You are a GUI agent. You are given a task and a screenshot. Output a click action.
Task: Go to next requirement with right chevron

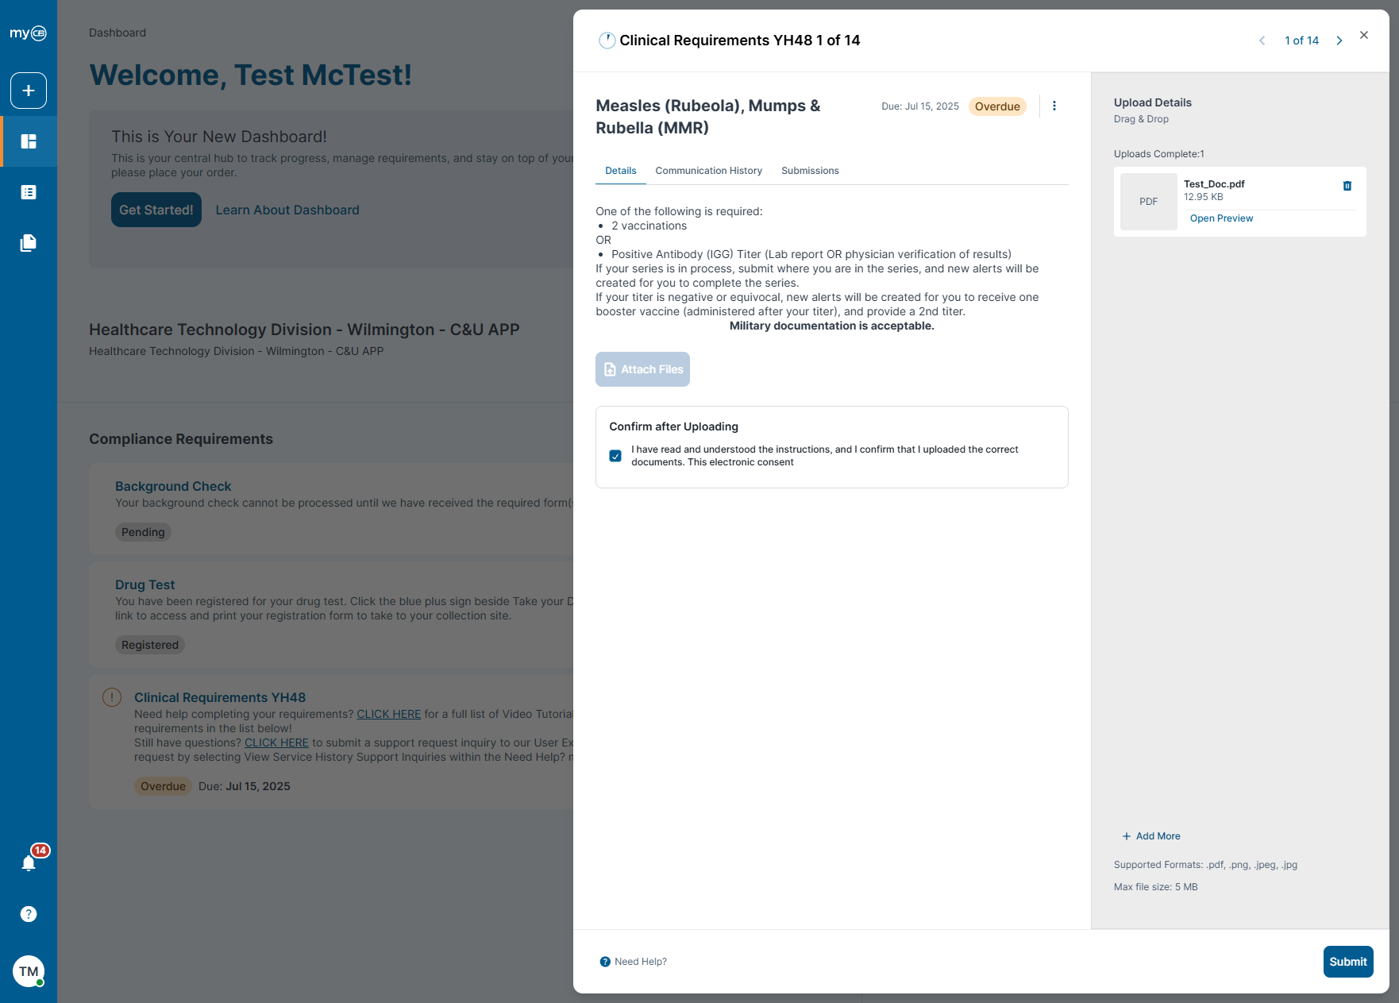(1339, 41)
